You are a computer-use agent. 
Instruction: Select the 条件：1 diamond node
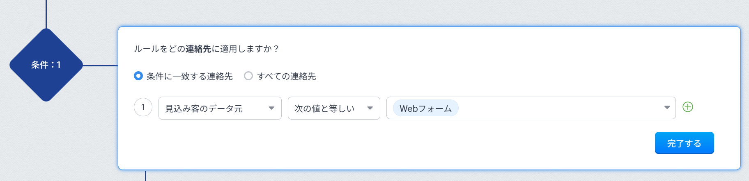(x=46, y=65)
